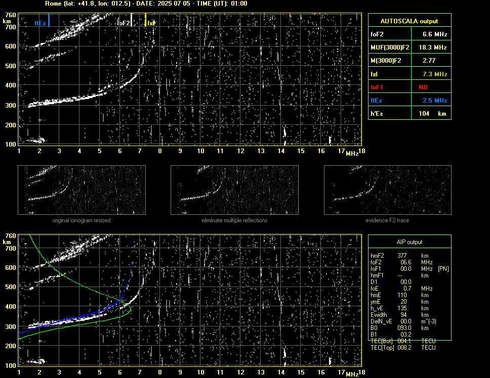Click the 'evidence F2 trace' caption
Screen dimensions: 490x378
click(x=387, y=220)
